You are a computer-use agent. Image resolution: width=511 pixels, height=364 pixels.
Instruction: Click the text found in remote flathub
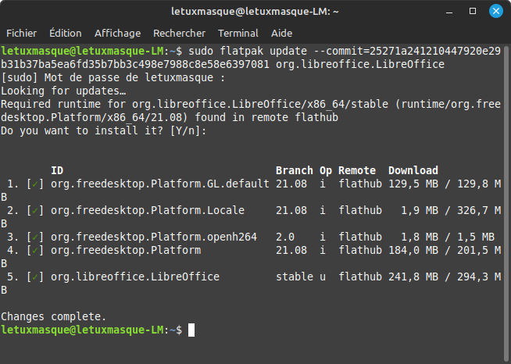[266, 117]
